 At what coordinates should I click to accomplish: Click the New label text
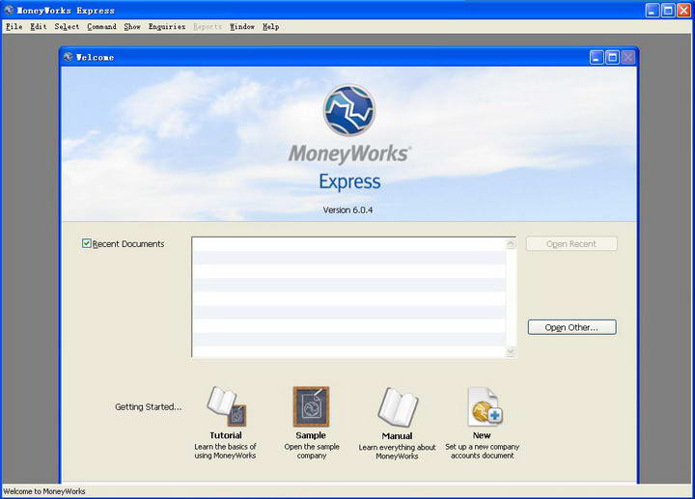click(482, 435)
